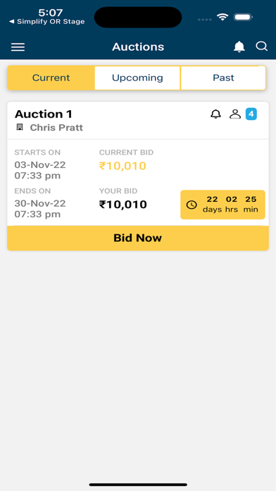
Task: Tap the Ends On date 30-Nov-22
Action: (40, 204)
